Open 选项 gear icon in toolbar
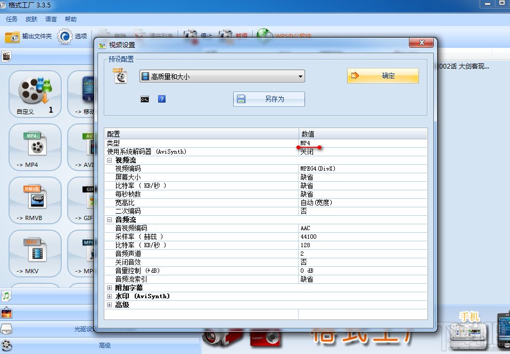This screenshot has height=354, width=510. 65,36
